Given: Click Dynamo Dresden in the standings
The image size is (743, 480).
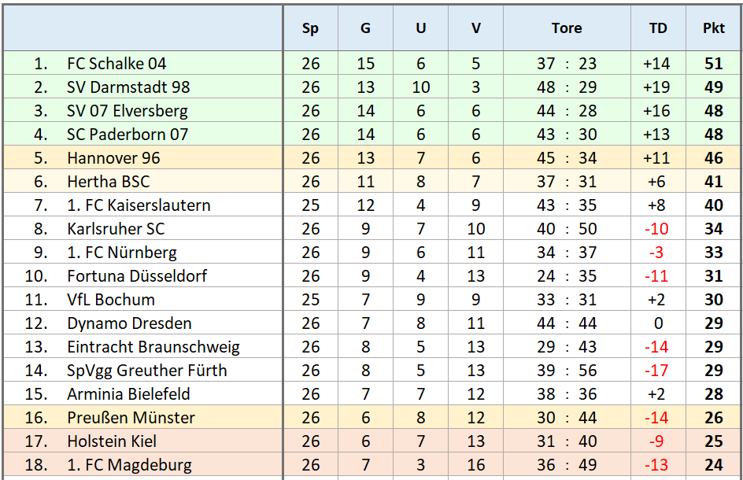Looking at the screenshot, I should pos(129,323).
